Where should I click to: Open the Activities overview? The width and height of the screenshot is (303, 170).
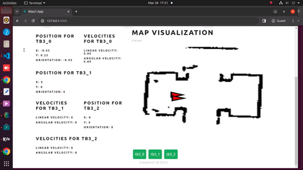[x=10, y=3]
